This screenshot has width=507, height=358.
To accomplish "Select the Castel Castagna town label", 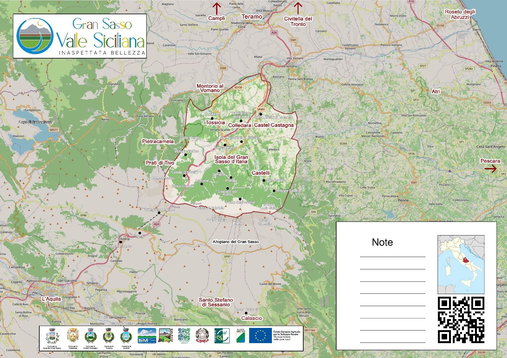I will tap(274, 125).
